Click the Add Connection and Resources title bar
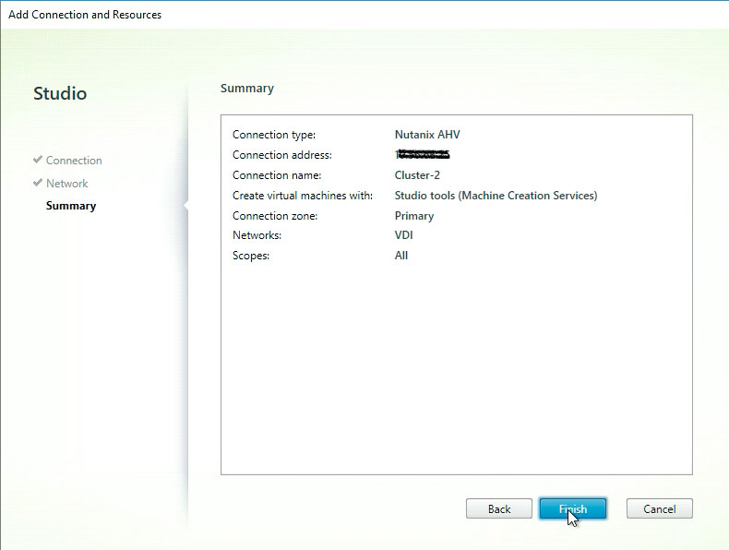Image resolution: width=729 pixels, height=550 pixels. [85, 15]
